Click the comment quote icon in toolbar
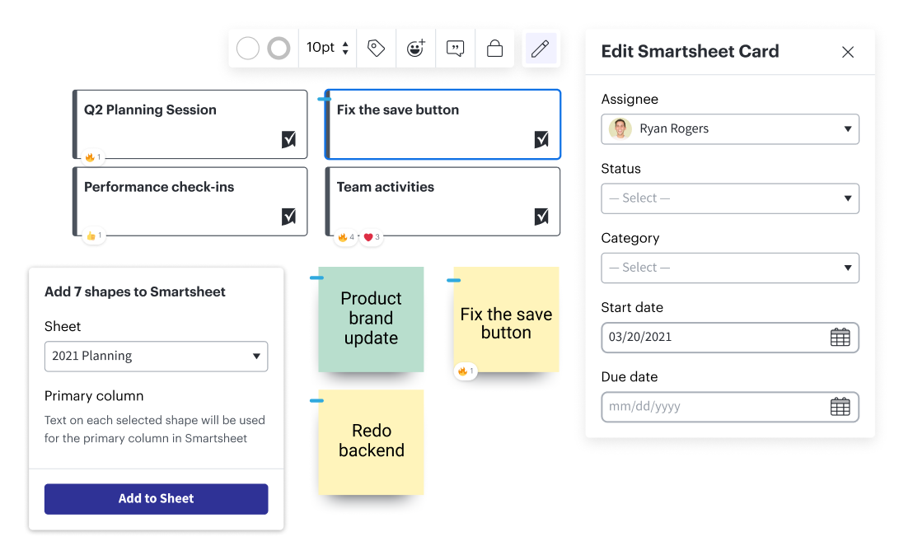The height and width of the screenshot is (555, 913). click(455, 49)
